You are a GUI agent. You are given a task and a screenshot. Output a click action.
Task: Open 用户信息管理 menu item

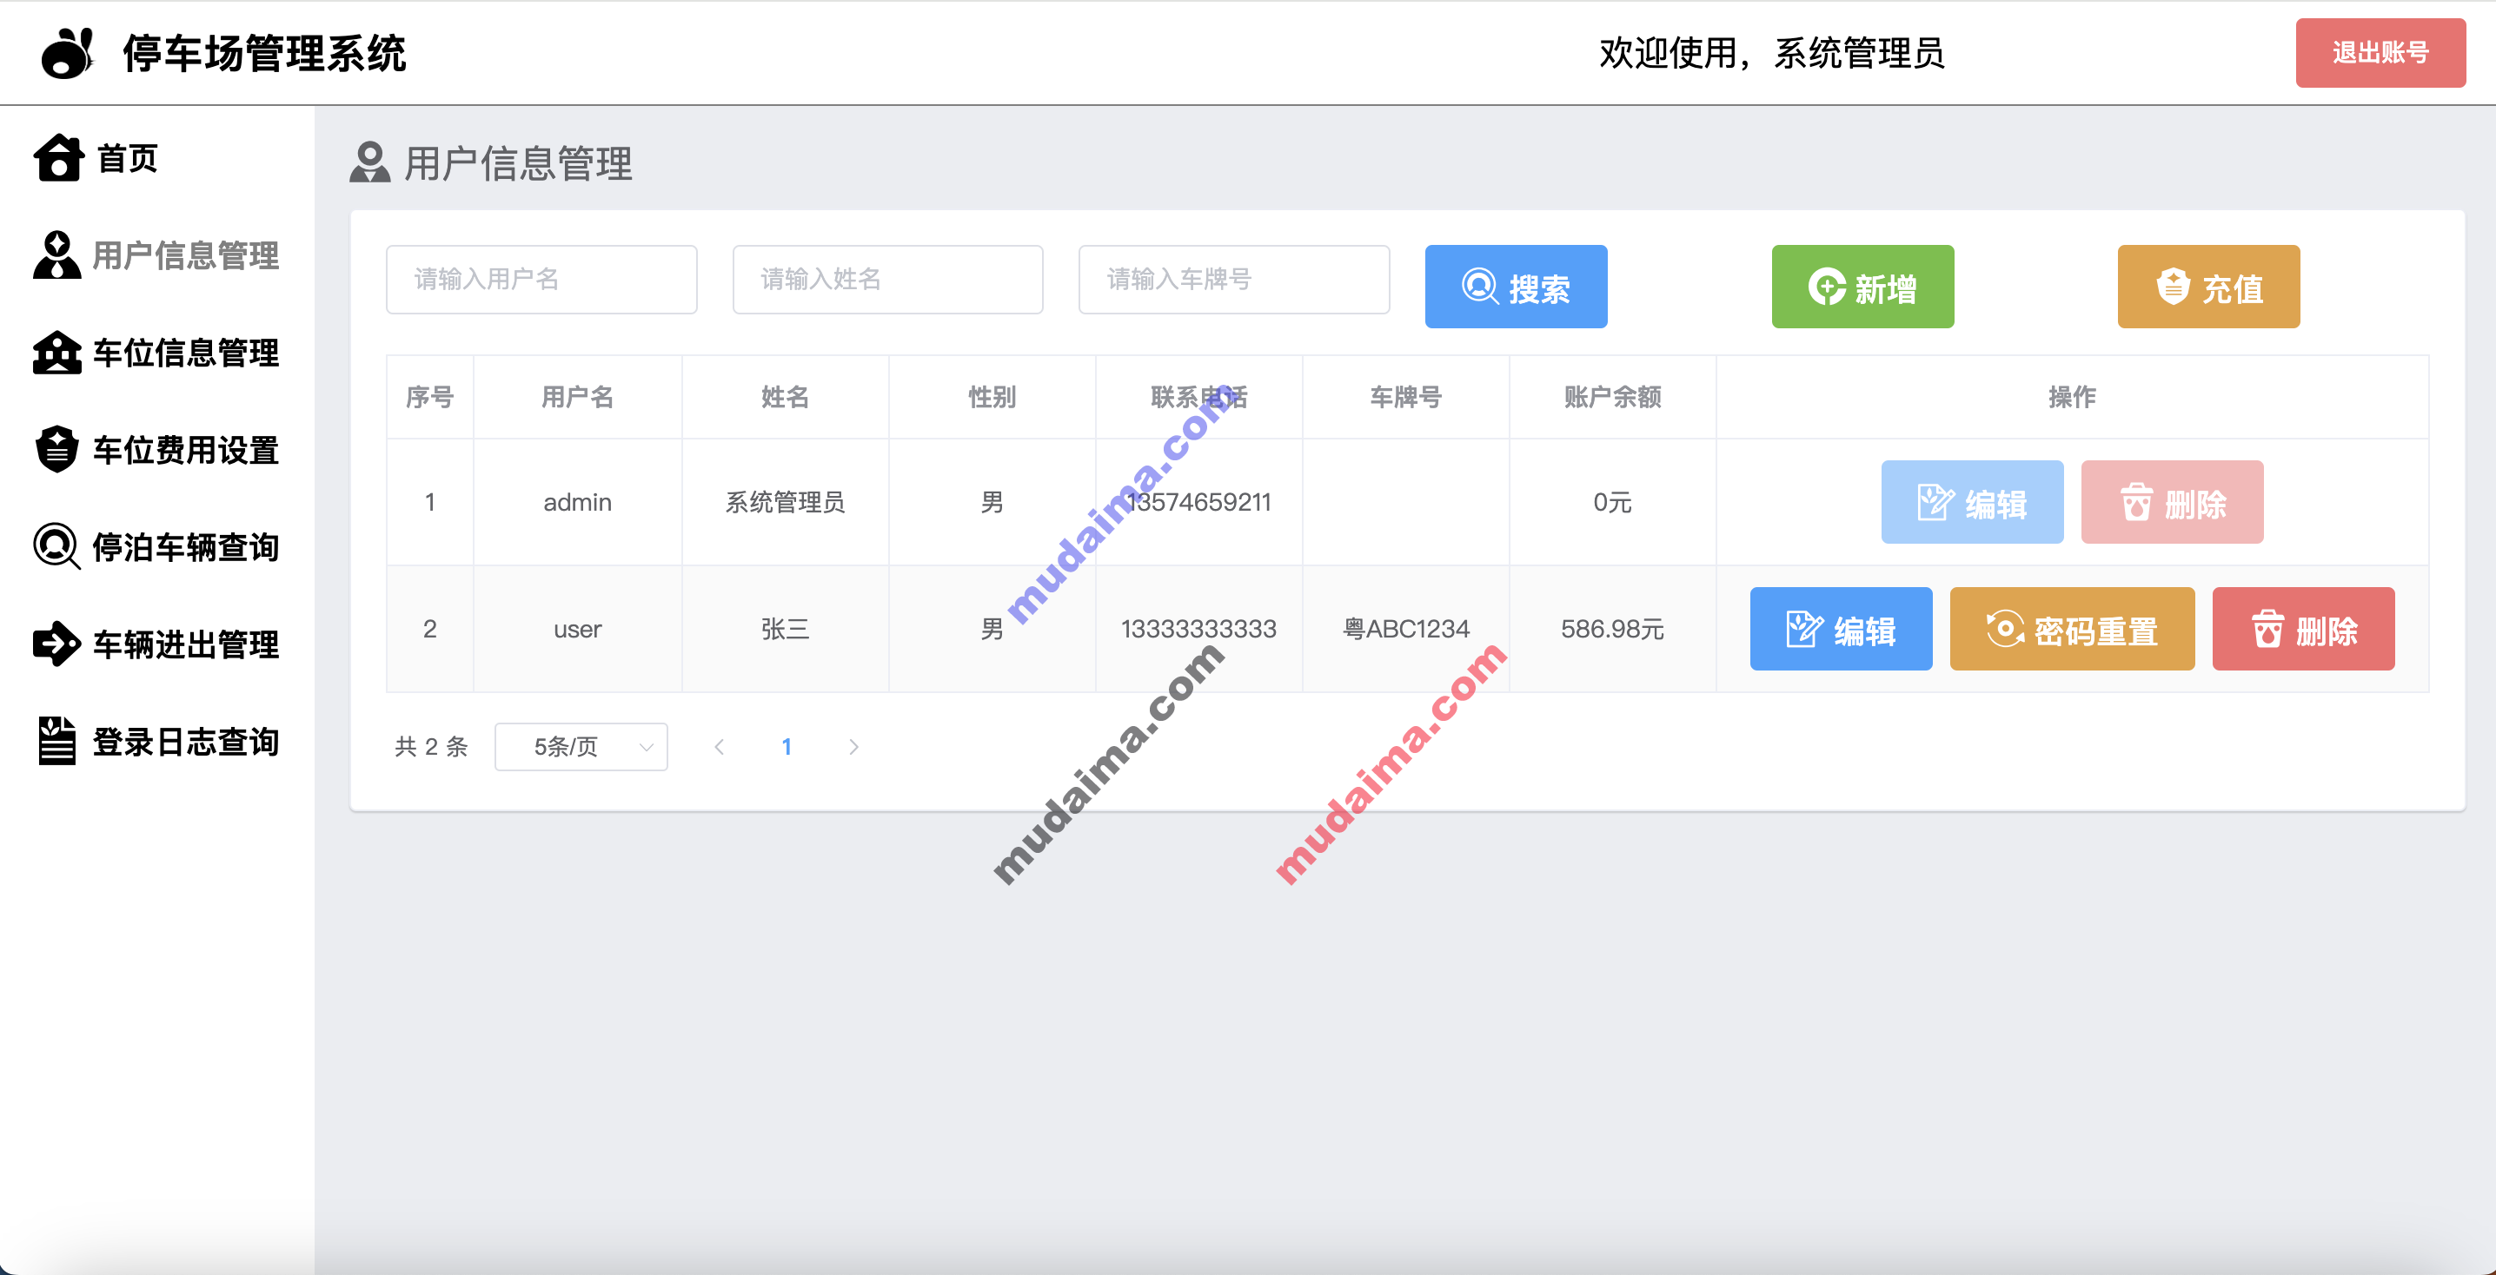coord(186,255)
